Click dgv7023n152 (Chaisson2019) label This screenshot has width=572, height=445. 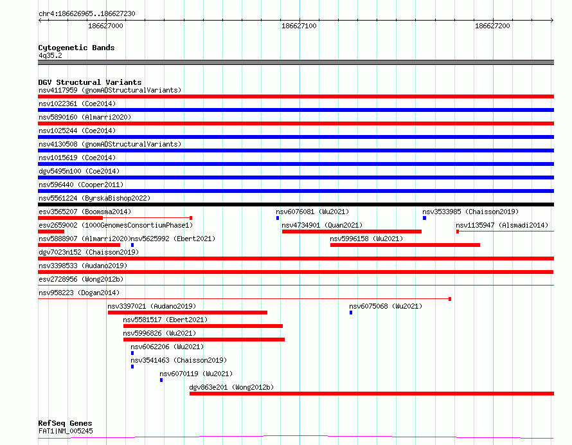click(x=89, y=252)
